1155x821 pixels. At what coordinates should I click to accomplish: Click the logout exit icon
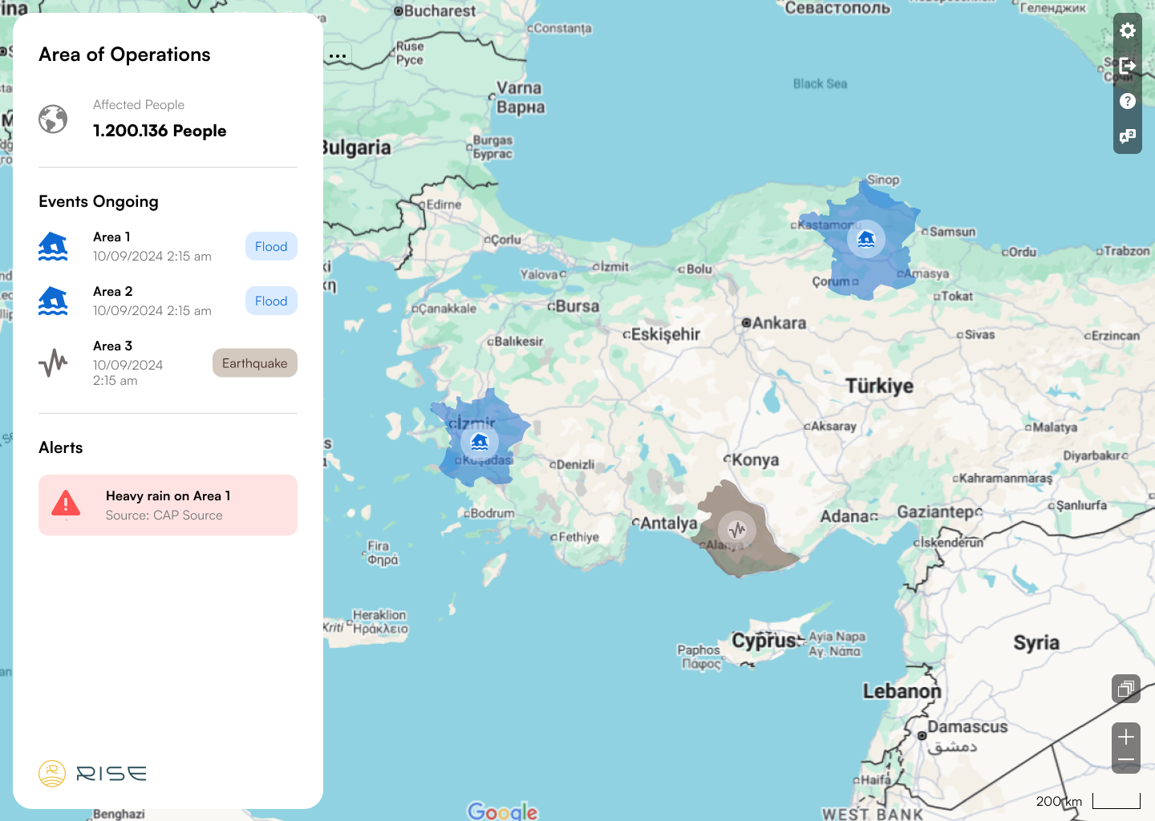pos(1128,66)
